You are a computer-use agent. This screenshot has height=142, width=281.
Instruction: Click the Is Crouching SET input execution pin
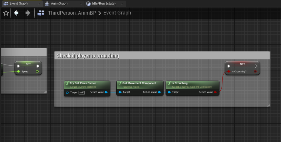229,66
